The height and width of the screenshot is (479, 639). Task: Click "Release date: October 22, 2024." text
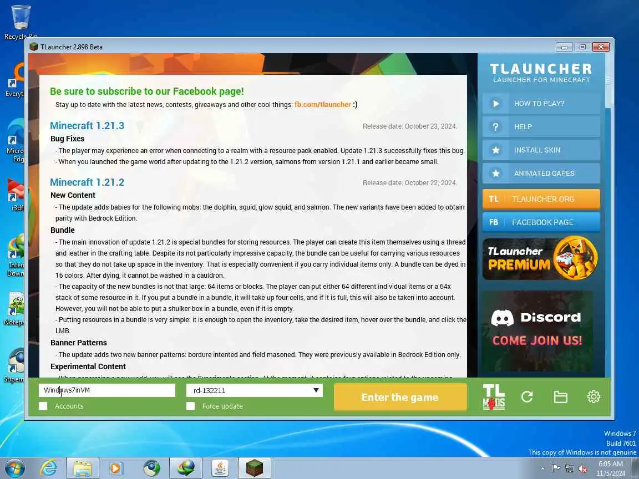click(410, 183)
